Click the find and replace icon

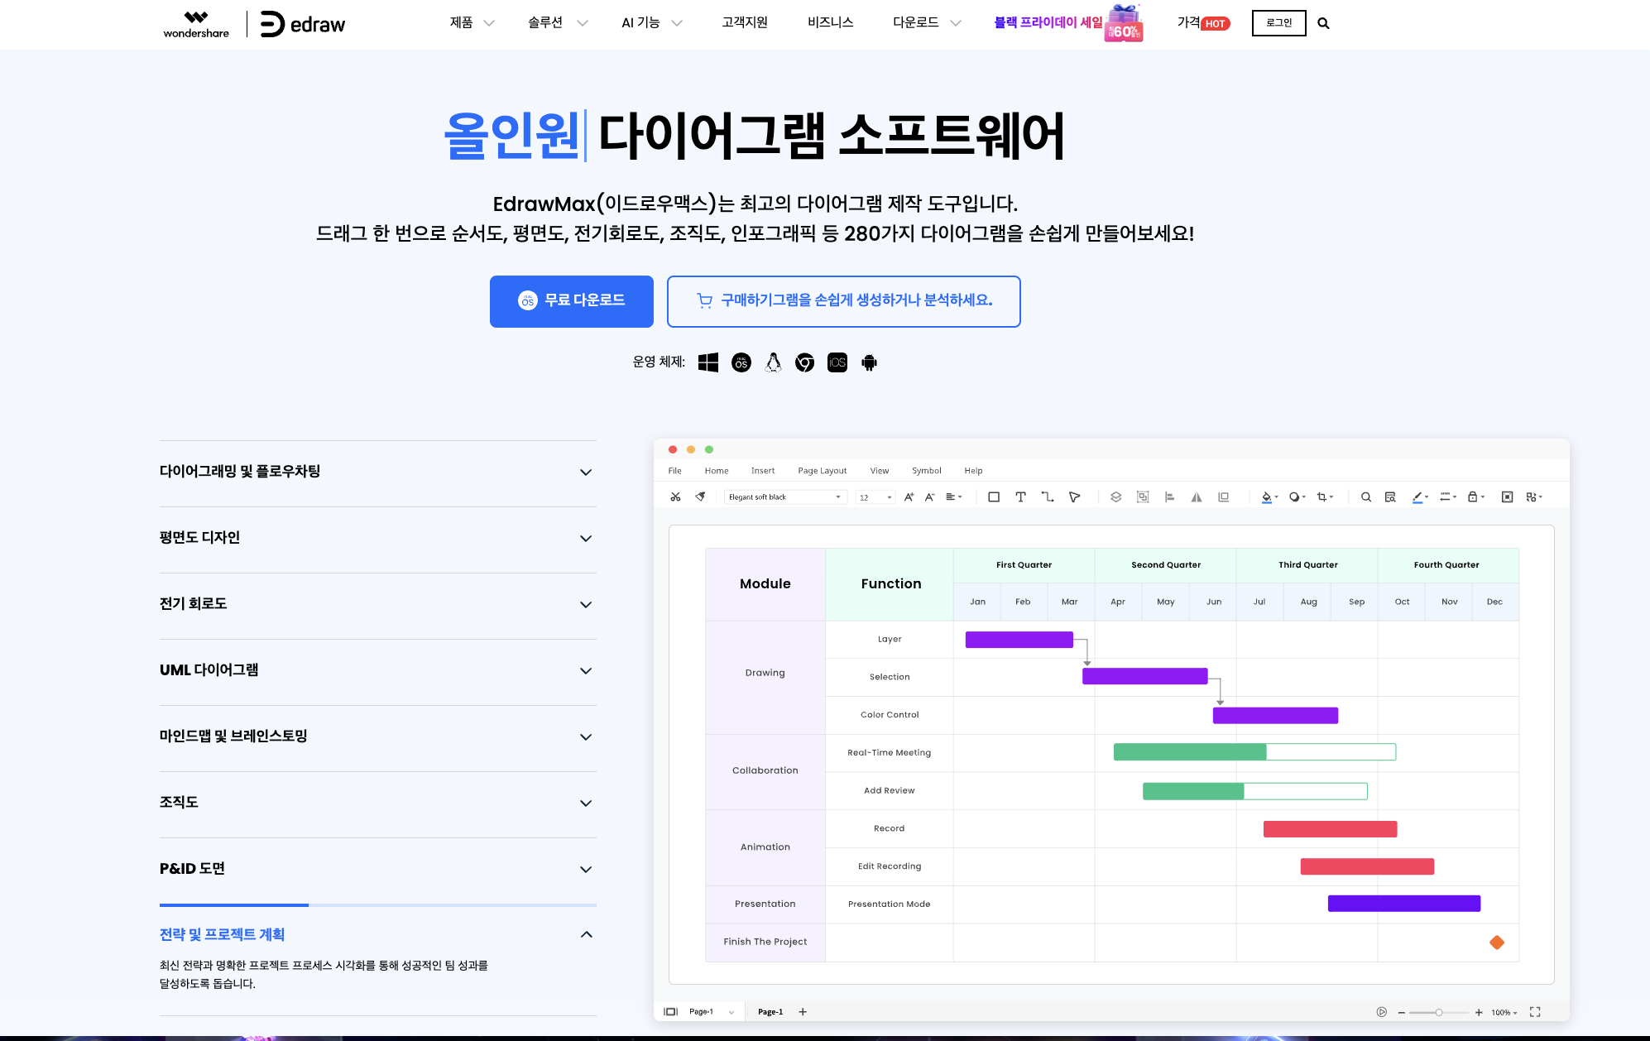tap(1390, 497)
